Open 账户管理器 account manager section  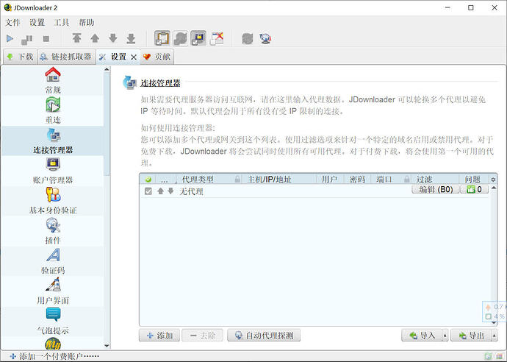point(53,171)
